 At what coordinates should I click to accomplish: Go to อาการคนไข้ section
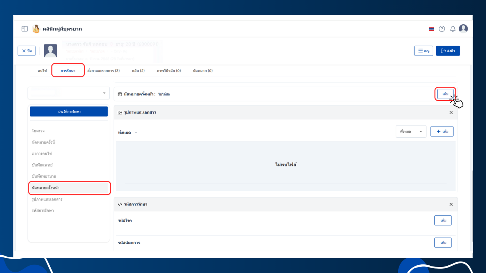coord(42,154)
